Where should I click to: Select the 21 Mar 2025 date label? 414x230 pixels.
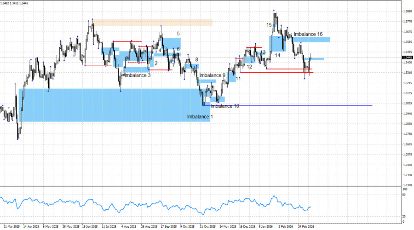pos(11,226)
